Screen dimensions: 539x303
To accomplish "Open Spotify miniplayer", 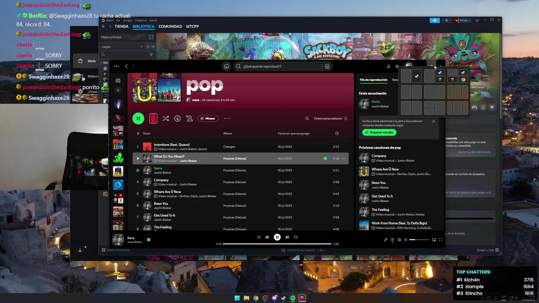I will point(434,240).
